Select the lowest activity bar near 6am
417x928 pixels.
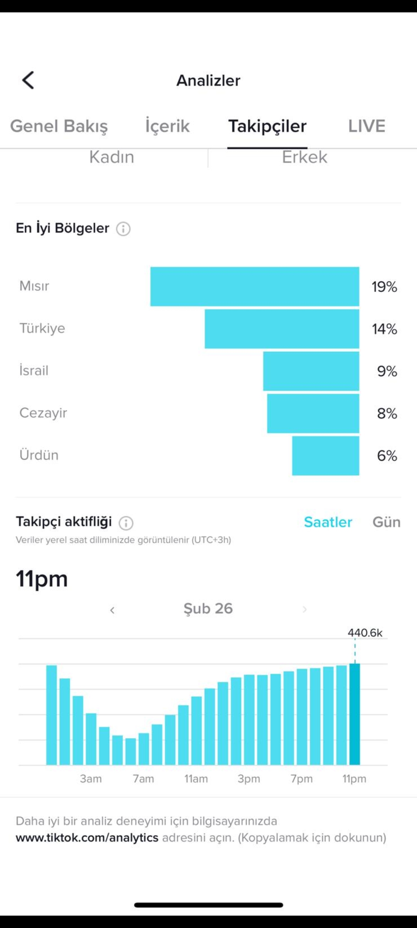point(131,751)
